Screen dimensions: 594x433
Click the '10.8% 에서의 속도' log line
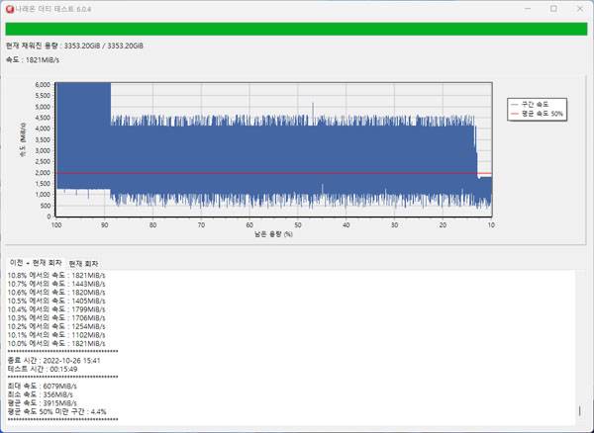55,275
